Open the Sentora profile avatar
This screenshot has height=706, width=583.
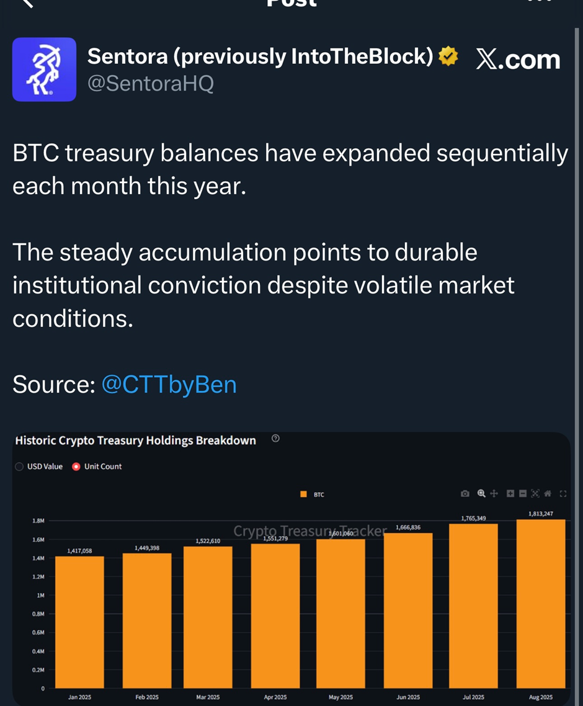[44, 69]
